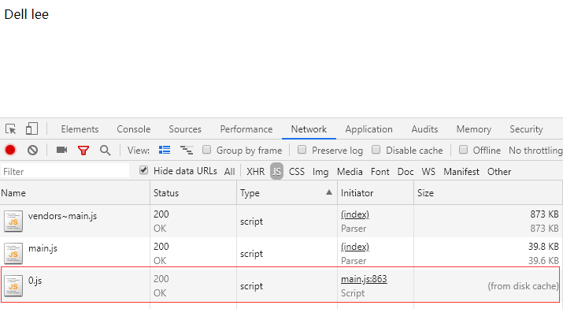Enable the Group by frame checkbox
This screenshot has width=563, height=309.
click(206, 150)
